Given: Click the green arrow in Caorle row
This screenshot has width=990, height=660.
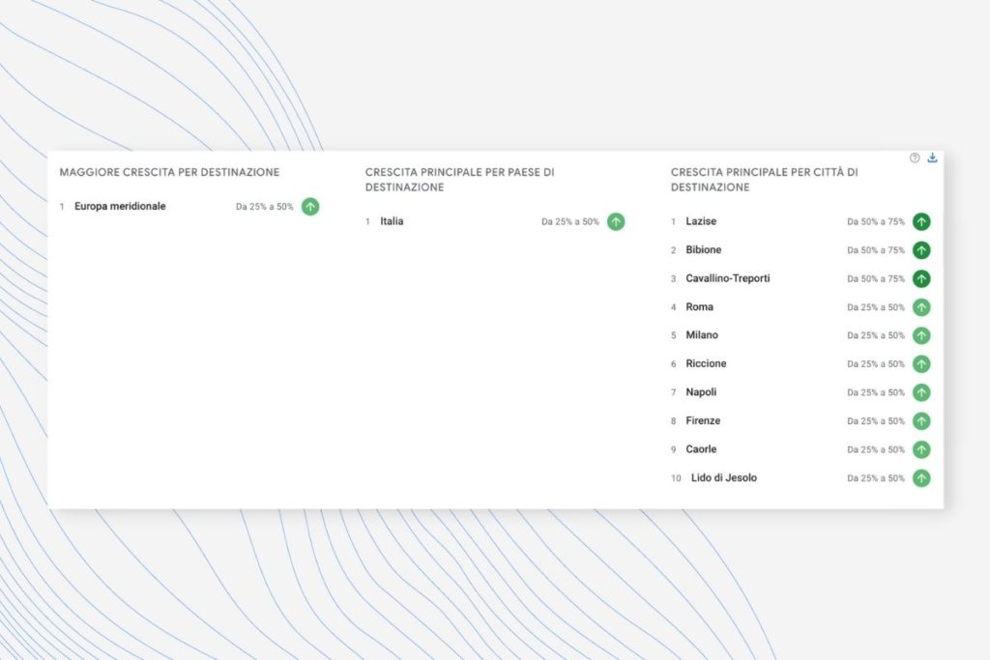Looking at the screenshot, I should (921, 450).
